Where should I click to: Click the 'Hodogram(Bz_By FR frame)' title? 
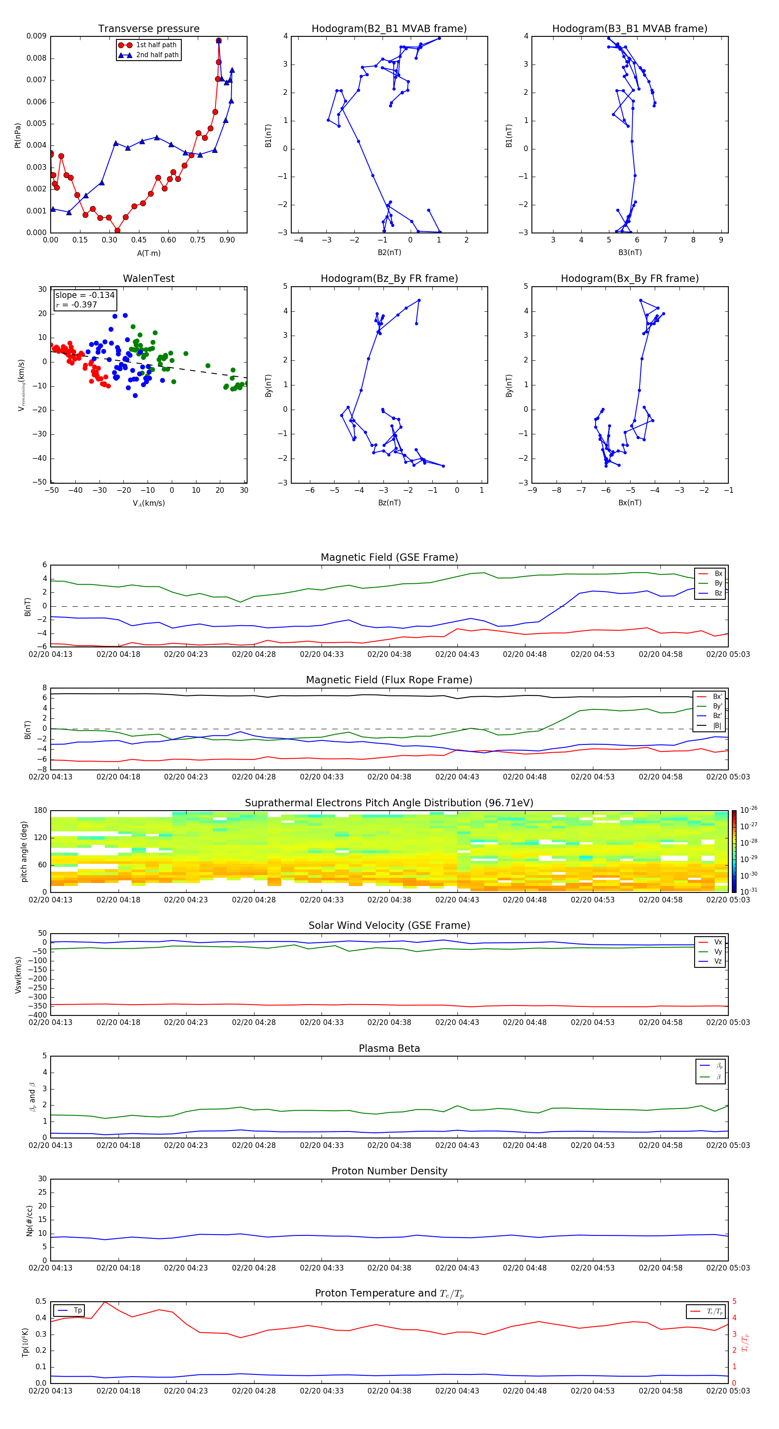[x=389, y=278]
